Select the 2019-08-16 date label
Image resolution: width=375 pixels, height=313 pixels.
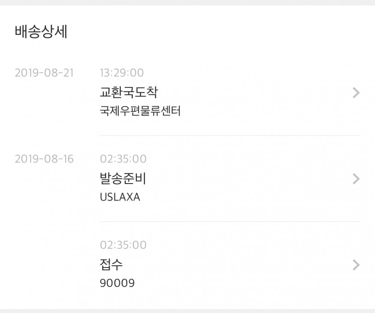click(44, 159)
